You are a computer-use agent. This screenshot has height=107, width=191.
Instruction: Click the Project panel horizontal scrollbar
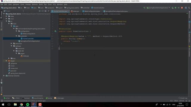pyautogui.click(x=23, y=96)
